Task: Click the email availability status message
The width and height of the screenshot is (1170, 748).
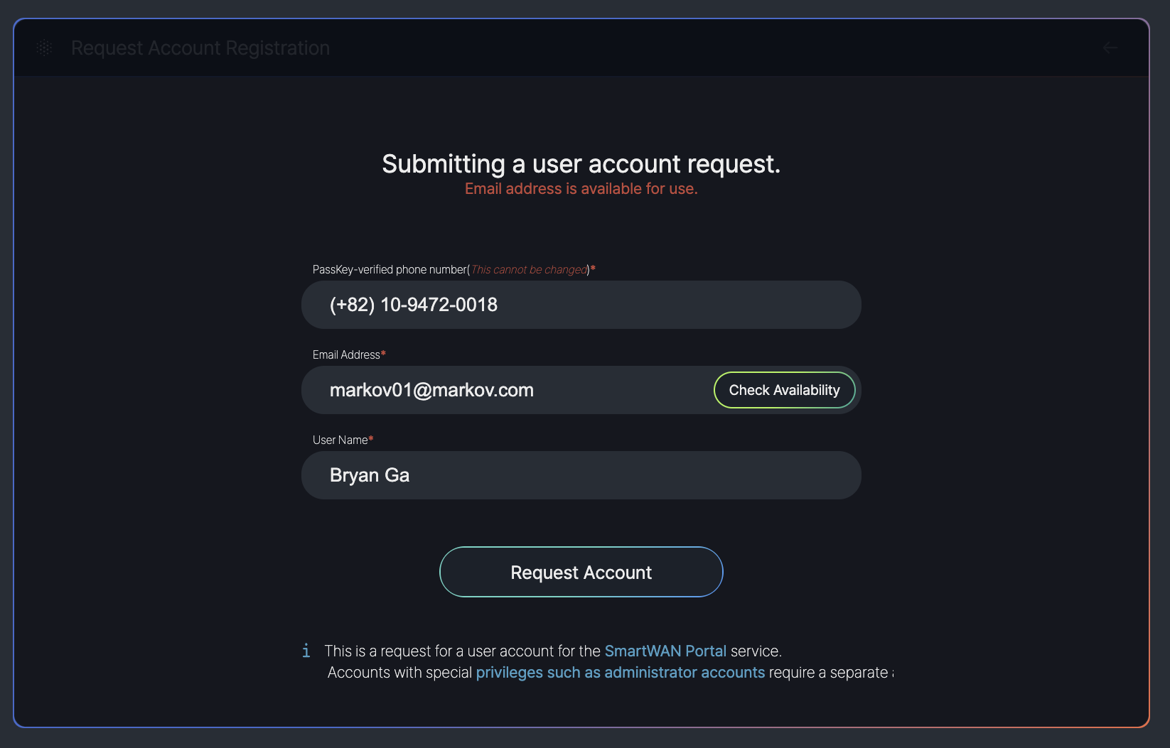Action: (x=581, y=189)
